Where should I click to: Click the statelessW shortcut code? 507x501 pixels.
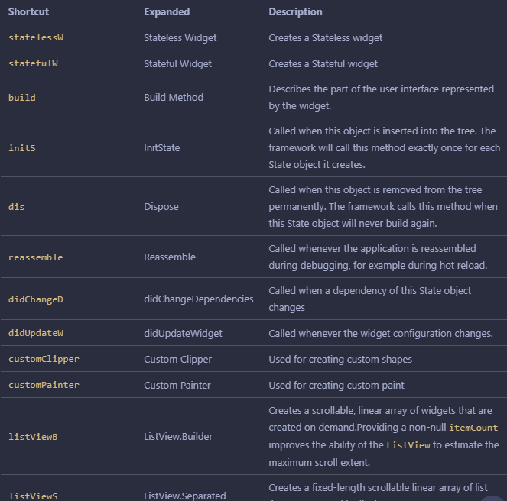click(36, 37)
